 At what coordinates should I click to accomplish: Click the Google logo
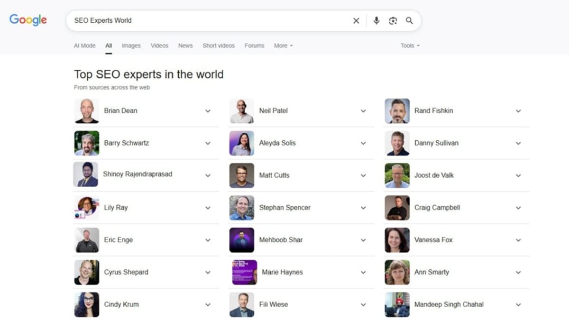coord(28,20)
